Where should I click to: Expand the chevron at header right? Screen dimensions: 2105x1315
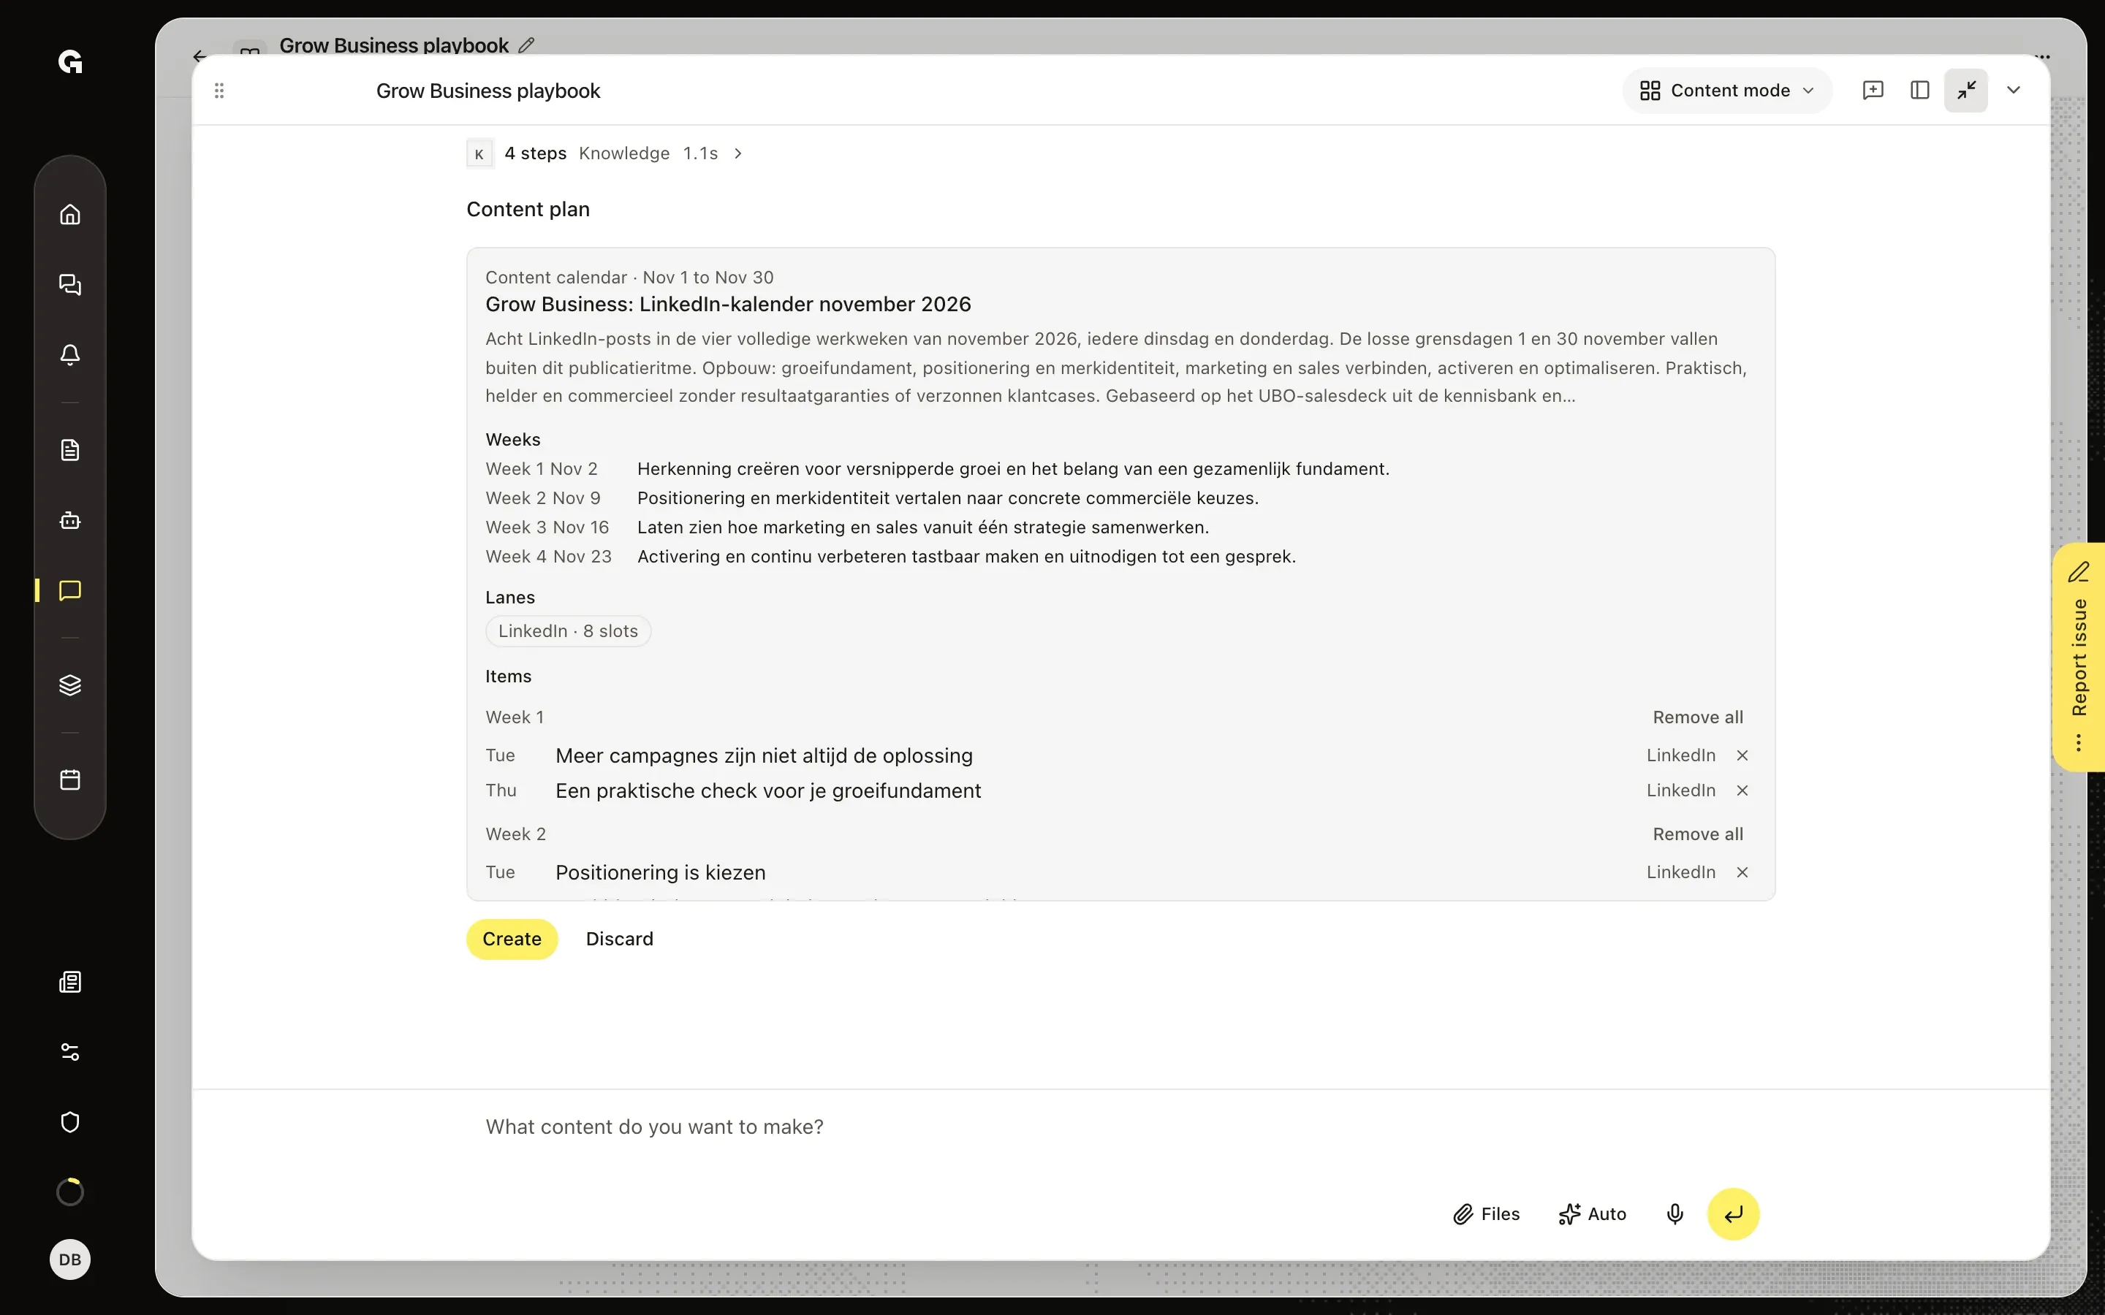tap(2014, 91)
